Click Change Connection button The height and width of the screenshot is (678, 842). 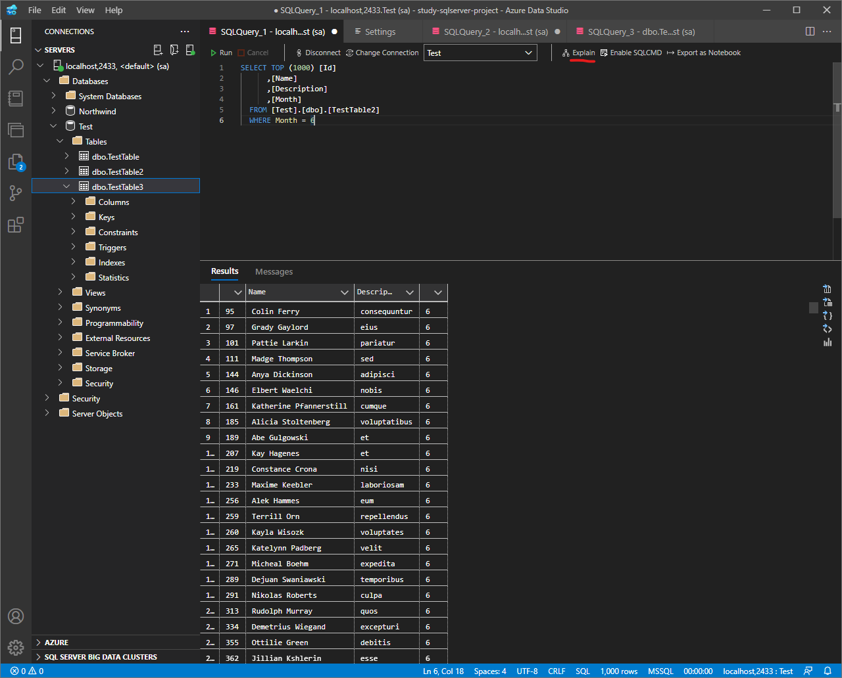pos(382,53)
